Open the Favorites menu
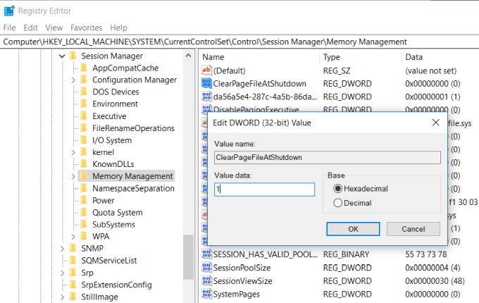 click(86, 27)
